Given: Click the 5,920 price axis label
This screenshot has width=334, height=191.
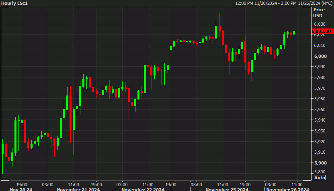Looking at the screenshot, I should click(x=320, y=141).
